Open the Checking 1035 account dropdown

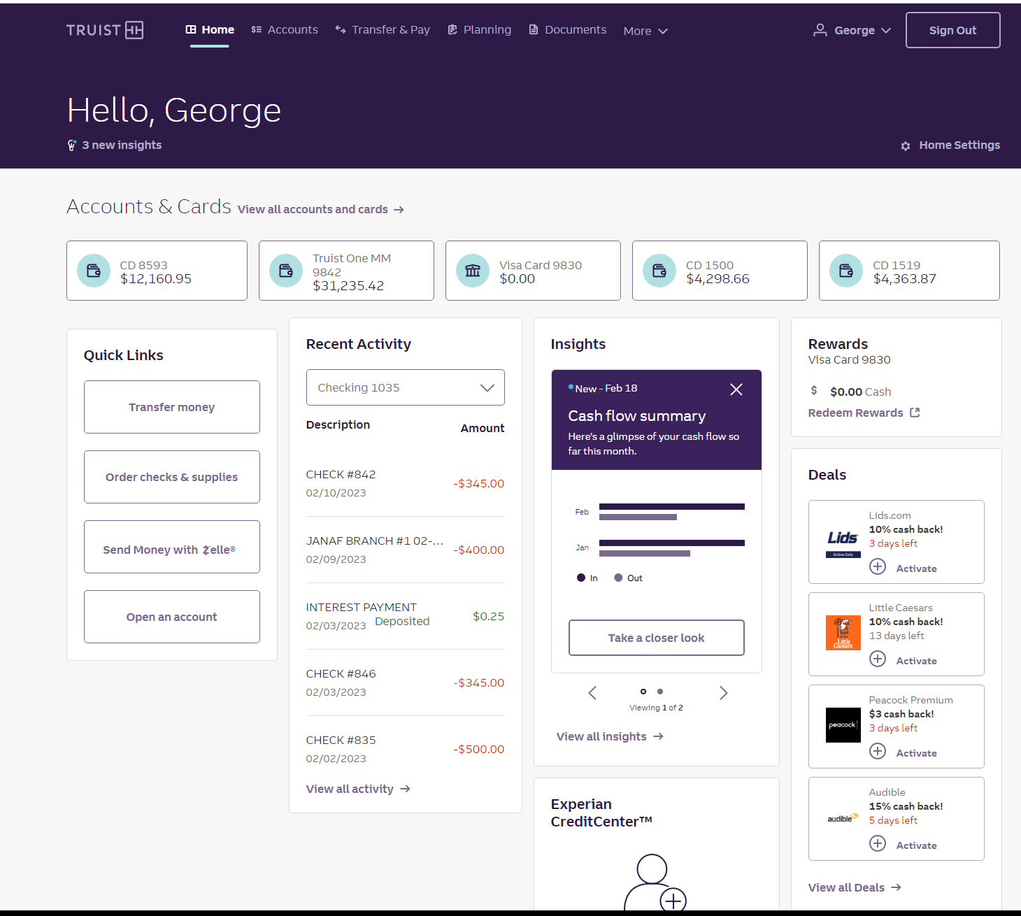point(406,387)
